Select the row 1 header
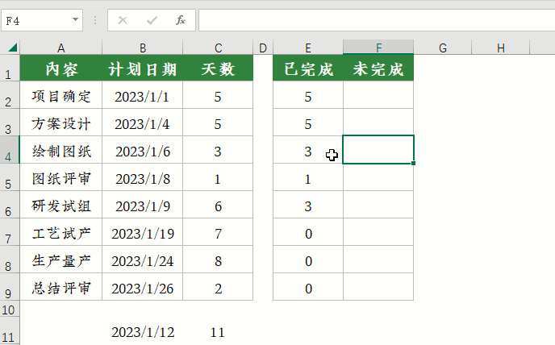This screenshot has width=555, height=345. 10,68
